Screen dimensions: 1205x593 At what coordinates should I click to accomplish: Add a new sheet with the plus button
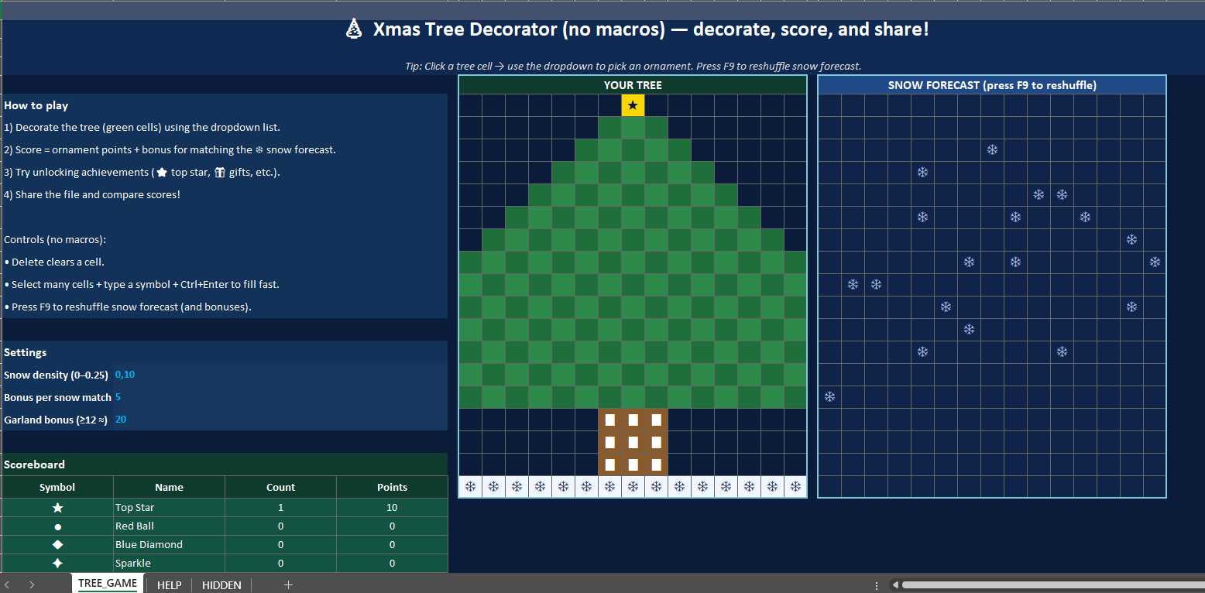(x=288, y=585)
